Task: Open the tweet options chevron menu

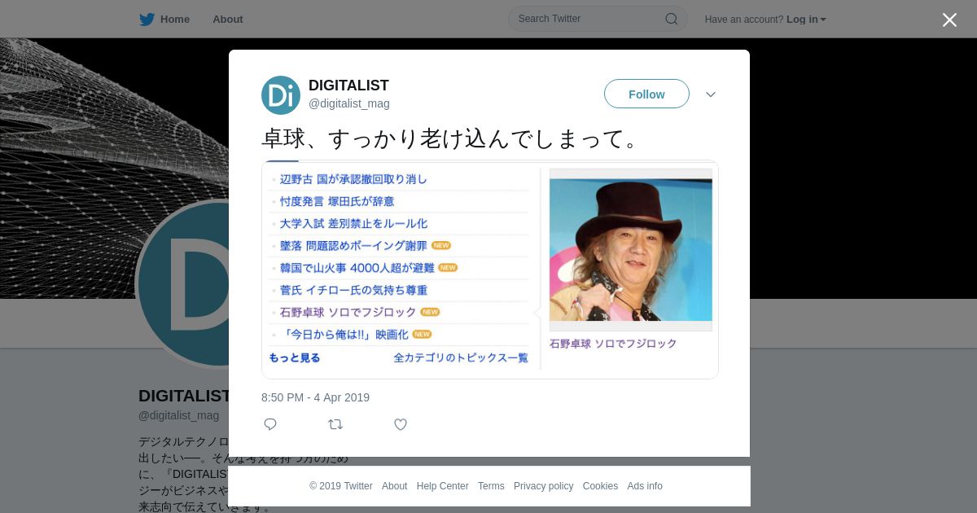Action: click(711, 94)
